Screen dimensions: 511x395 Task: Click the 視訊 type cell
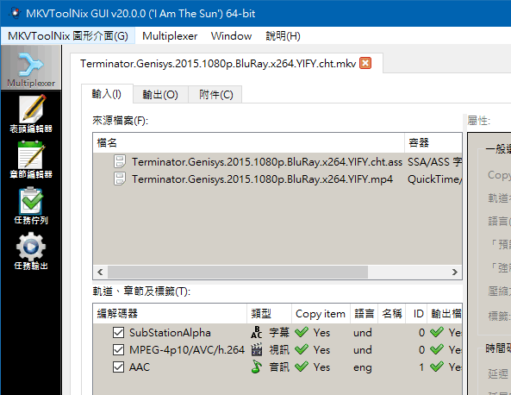(279, 349)
